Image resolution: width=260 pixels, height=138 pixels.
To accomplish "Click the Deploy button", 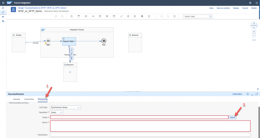I will (236, 8).
